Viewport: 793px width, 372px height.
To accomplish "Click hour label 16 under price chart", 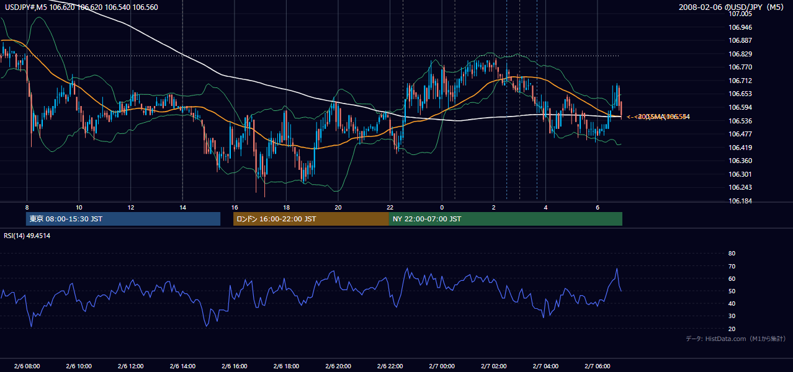I will 235,207.
